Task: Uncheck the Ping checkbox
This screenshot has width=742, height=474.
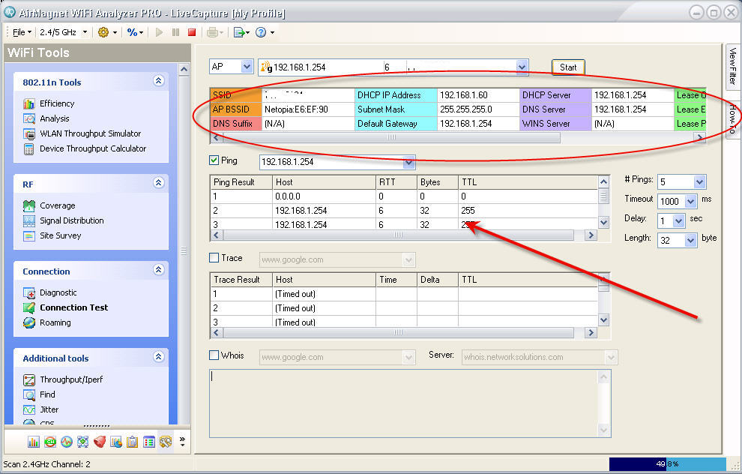Action: click(x=214, y=160)
